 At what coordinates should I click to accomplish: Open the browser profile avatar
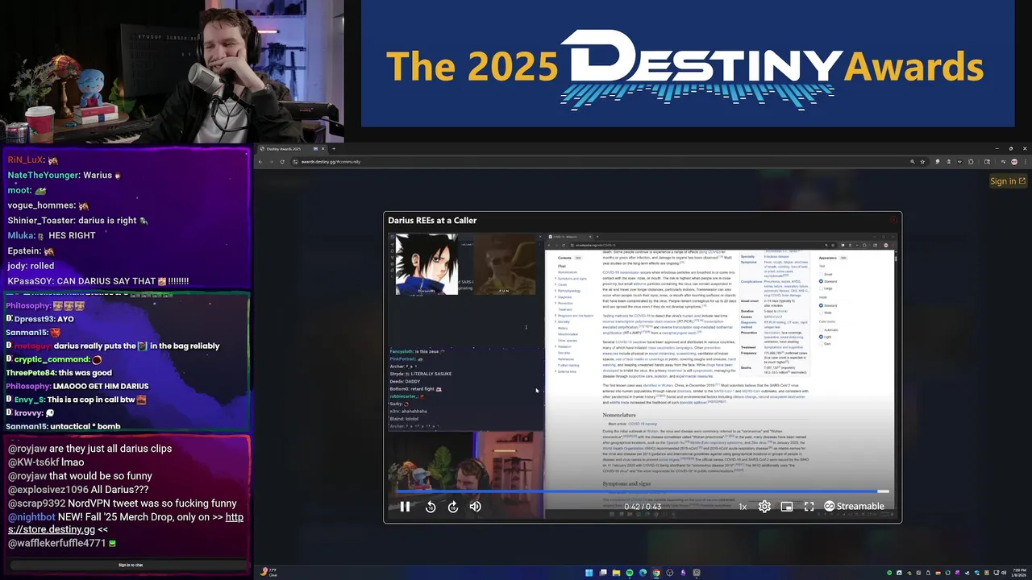click(x=1013, y=162)
